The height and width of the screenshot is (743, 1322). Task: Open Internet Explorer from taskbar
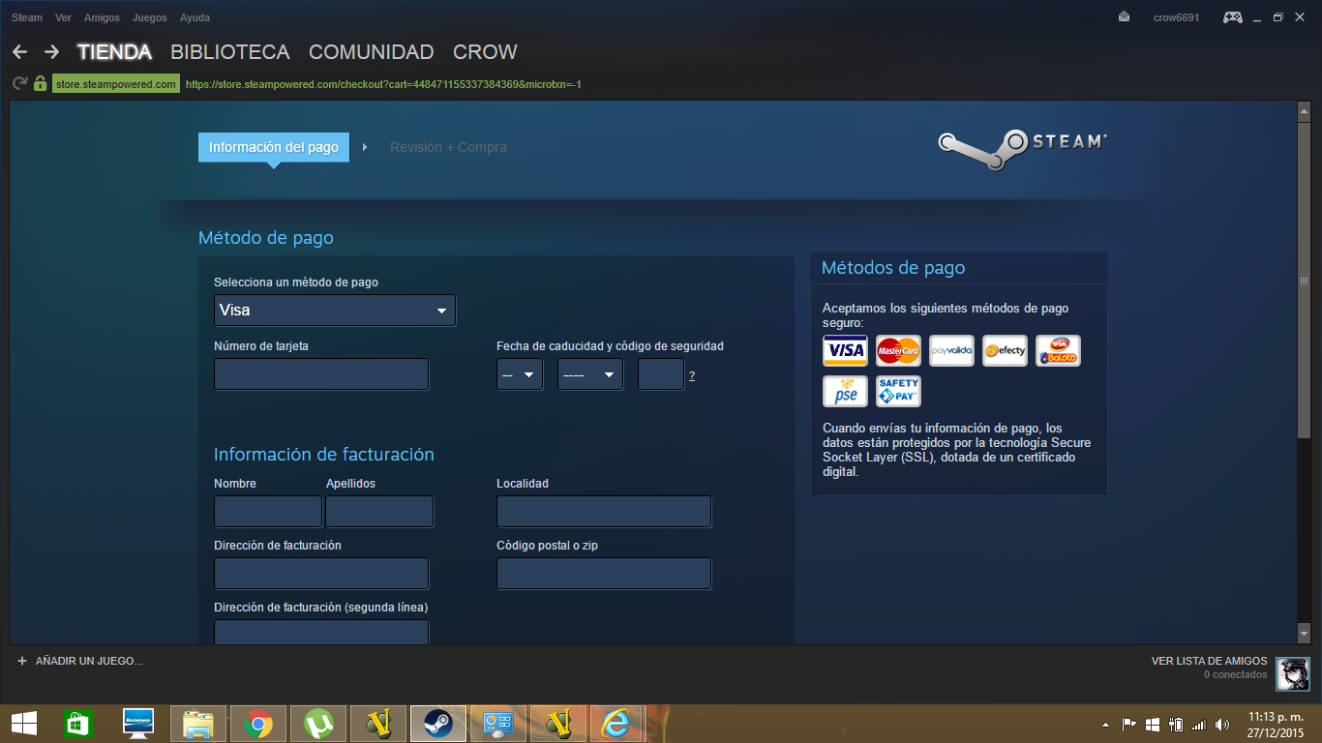(x=617, y=723)
